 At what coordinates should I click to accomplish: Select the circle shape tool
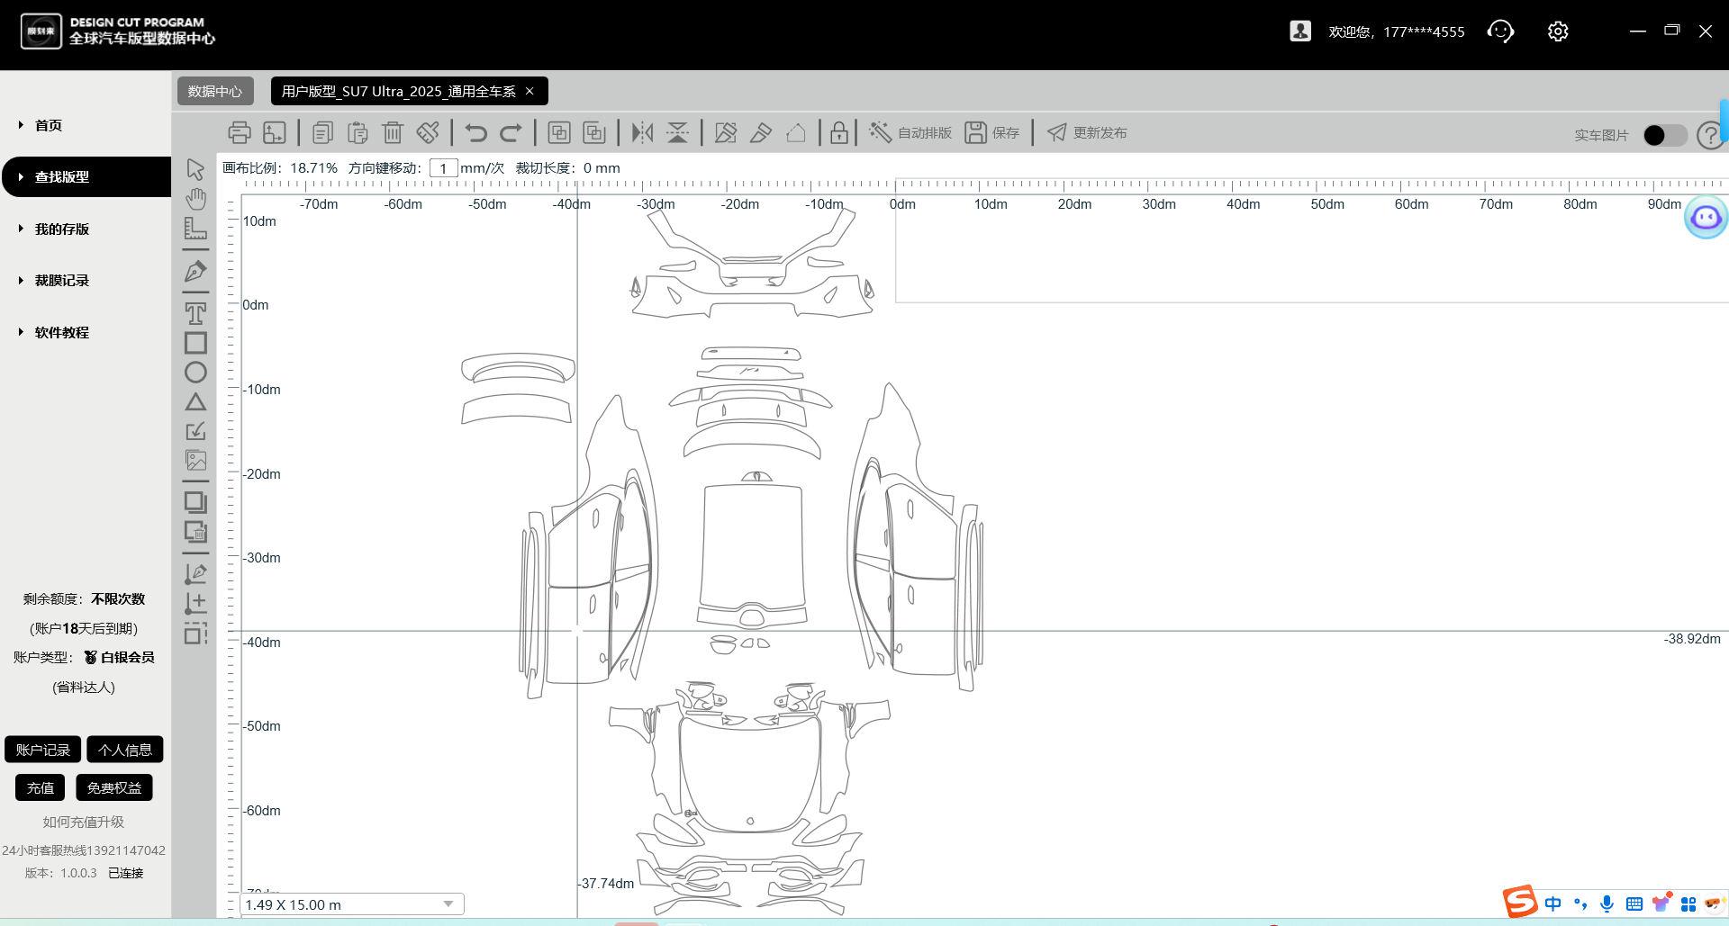pyautogui.click(x=195, y=373)
